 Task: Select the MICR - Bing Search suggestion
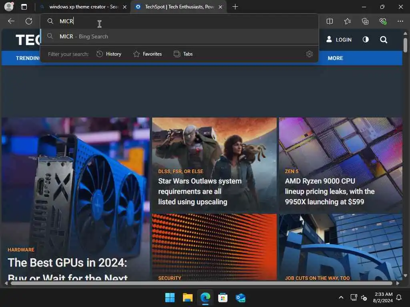point(179,36)
